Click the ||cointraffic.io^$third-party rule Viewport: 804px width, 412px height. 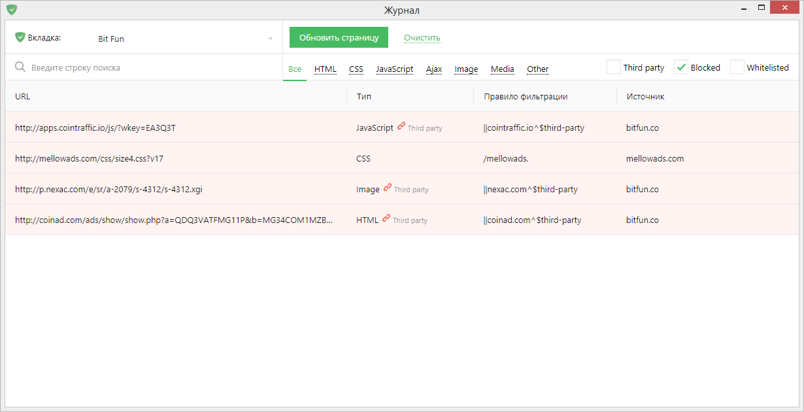pos(533,128)
